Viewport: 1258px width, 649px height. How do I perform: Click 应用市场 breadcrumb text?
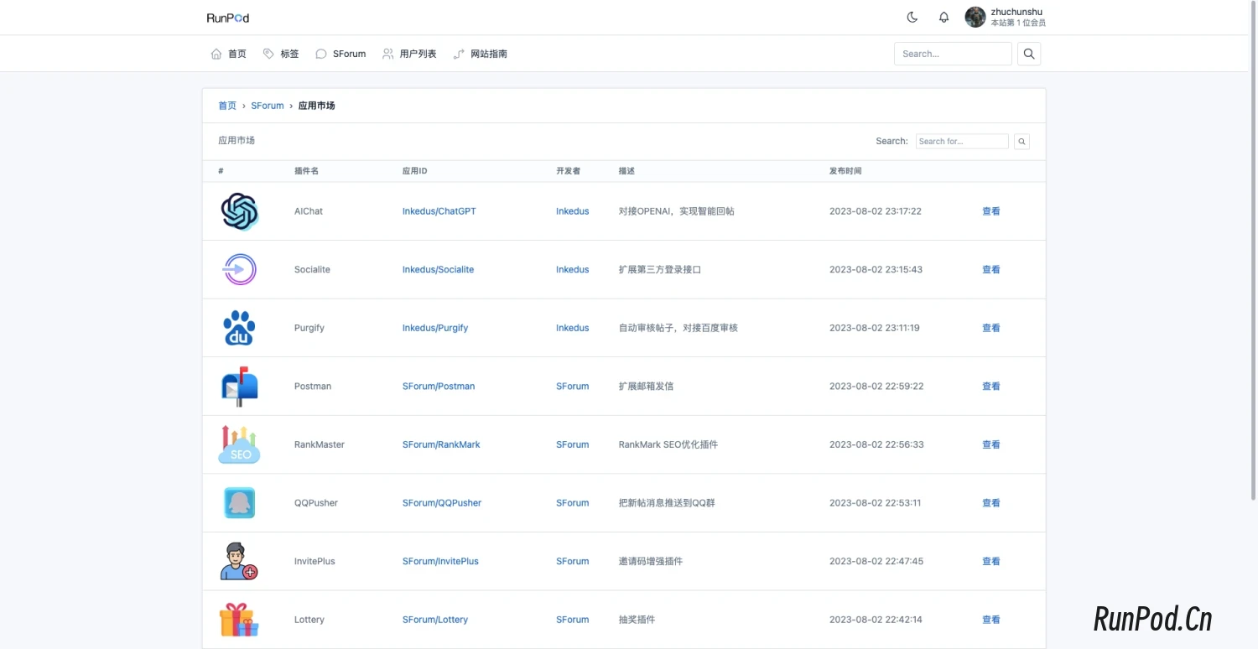pos(317,106)
